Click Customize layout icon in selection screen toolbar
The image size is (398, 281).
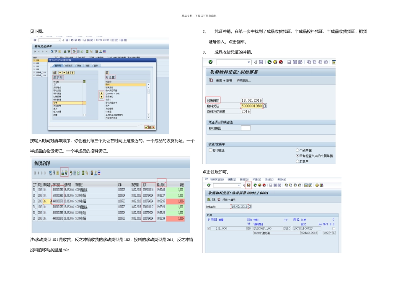click(321, 185)
